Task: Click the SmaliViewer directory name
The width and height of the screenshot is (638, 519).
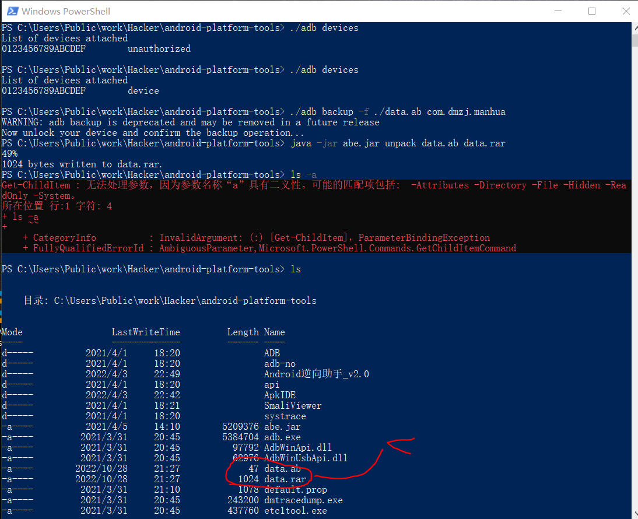Action: click(x=292, y=406)
